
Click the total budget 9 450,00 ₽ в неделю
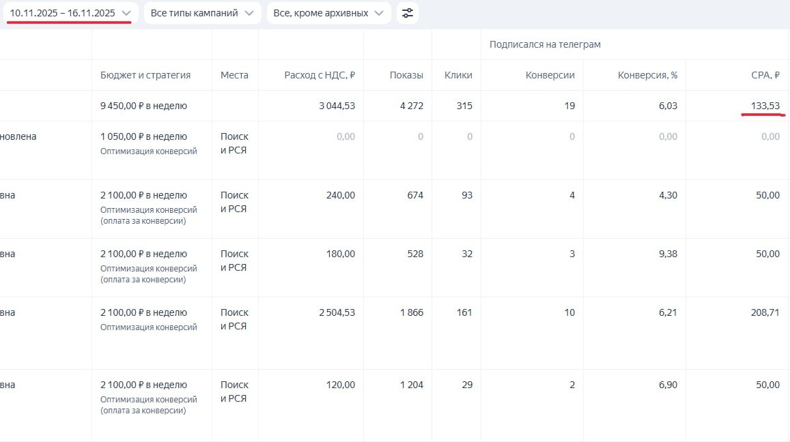(143, 106)
